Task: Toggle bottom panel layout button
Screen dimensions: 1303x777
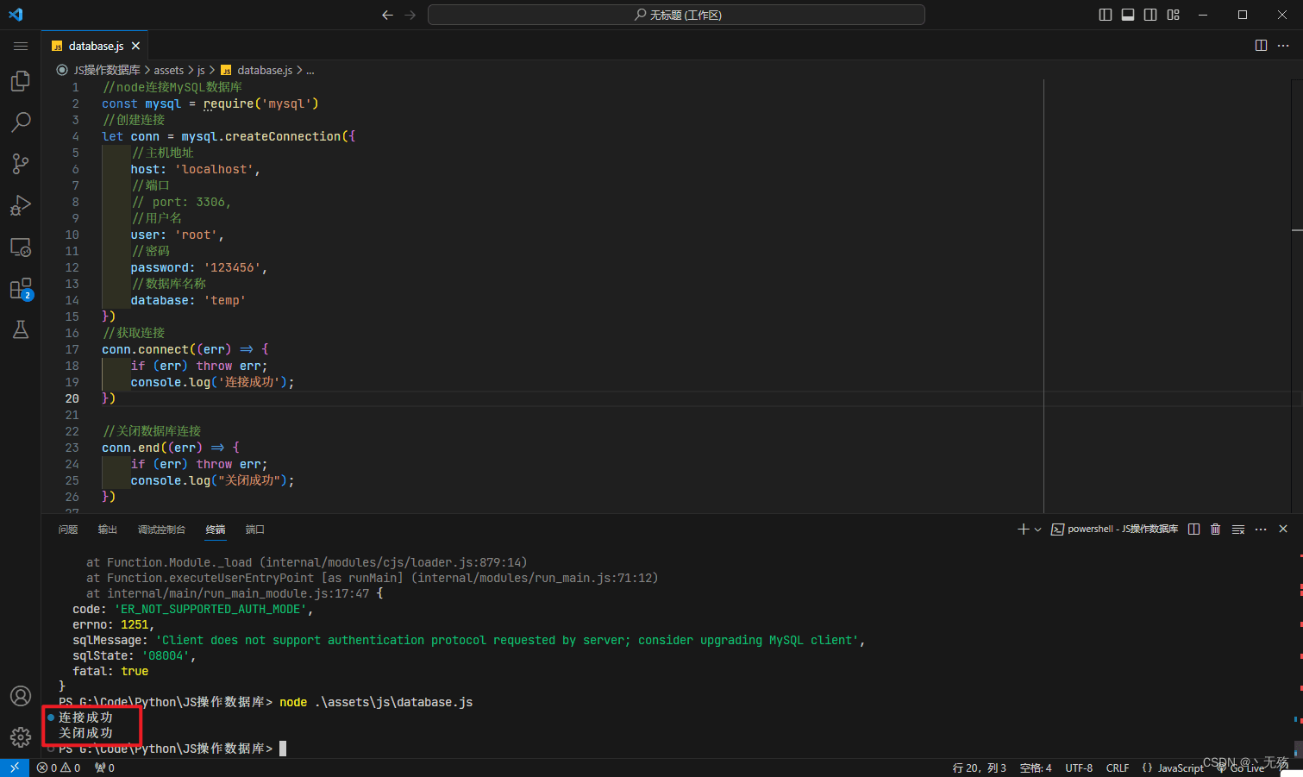Action: pyautogui.click(x=1128, y=15)
